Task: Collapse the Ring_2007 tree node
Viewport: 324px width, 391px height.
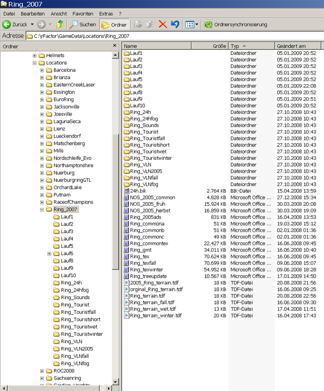Action: [42, 210]
